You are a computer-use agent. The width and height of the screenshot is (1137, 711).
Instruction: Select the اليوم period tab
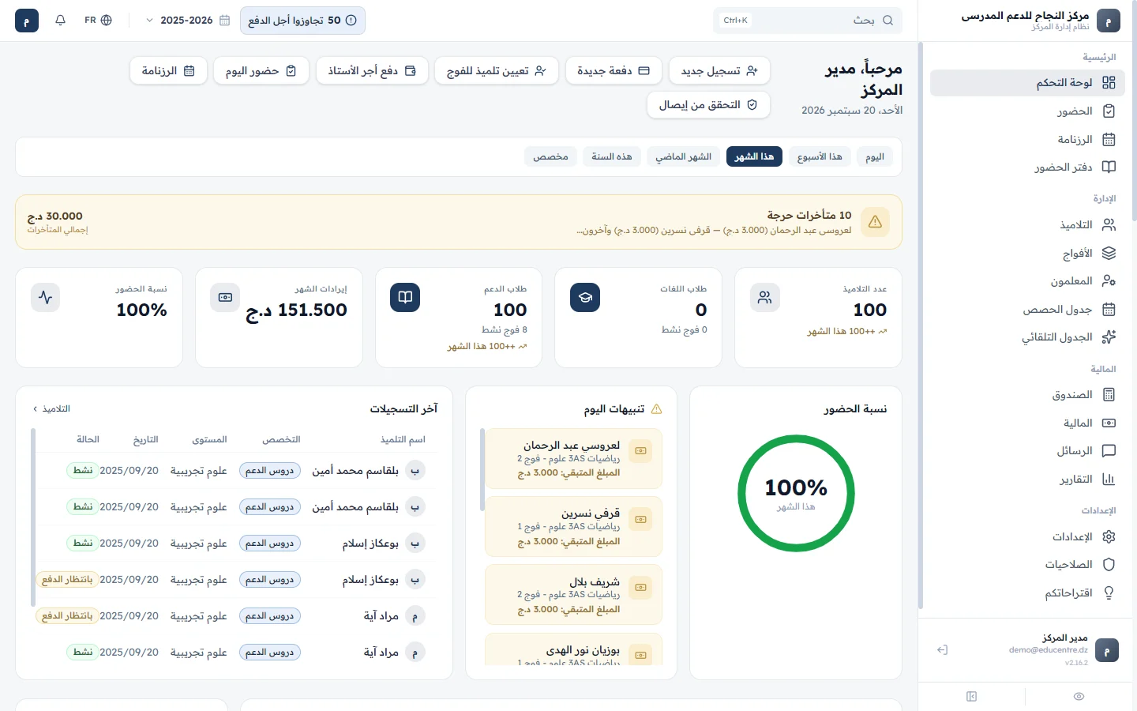(x=875, y=156)
